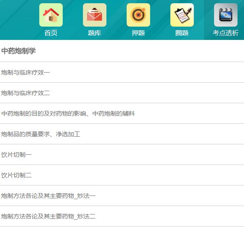Open the 押题 target icon
Viewport: 244px width, 231px height.
click(138, 15)
